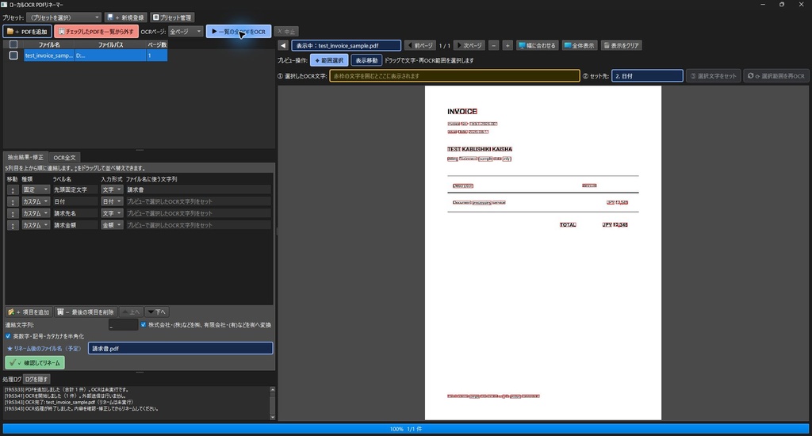Open 金額 input format dropdown
Viewport: 812px width, 436px height.
(112, 225)
